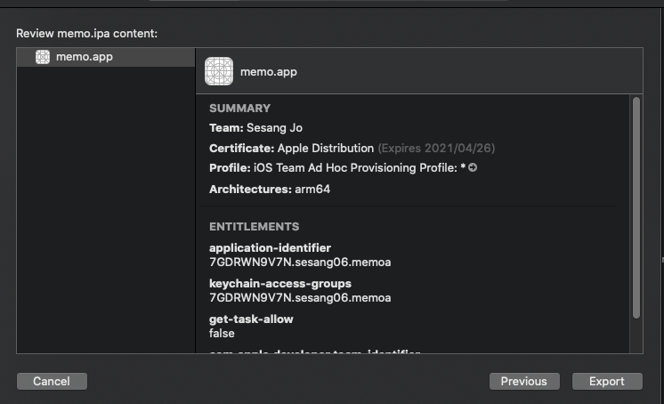Click the Expires 2021/04/26 text

436,149
